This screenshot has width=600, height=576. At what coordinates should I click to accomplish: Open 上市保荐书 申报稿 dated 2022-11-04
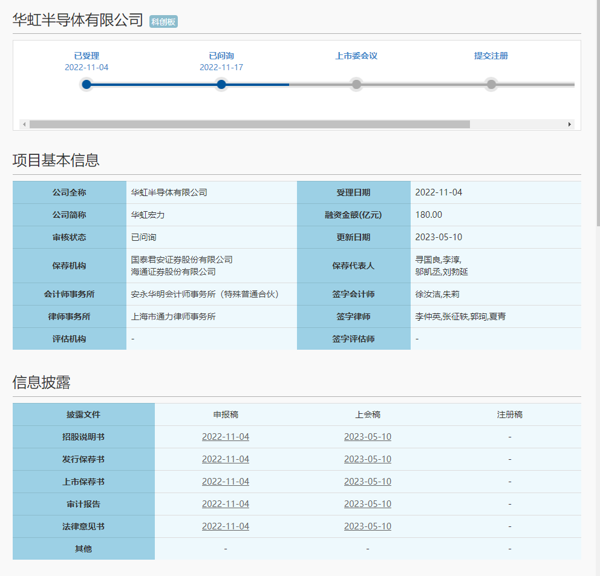point(225,482)
